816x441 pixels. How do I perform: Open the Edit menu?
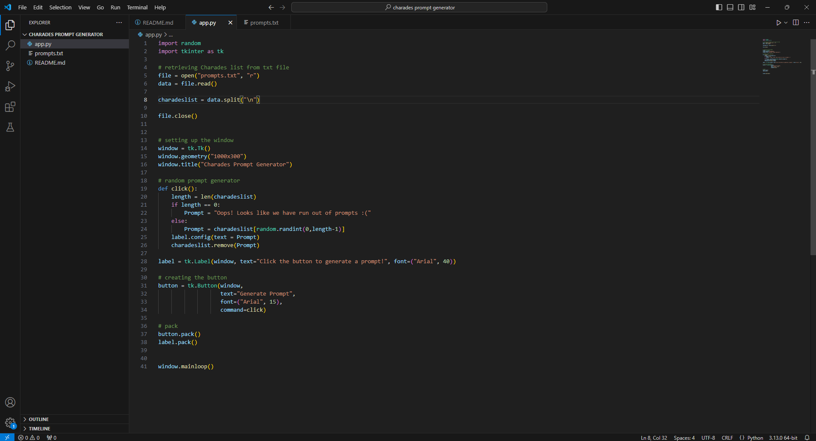click(38, 7)
